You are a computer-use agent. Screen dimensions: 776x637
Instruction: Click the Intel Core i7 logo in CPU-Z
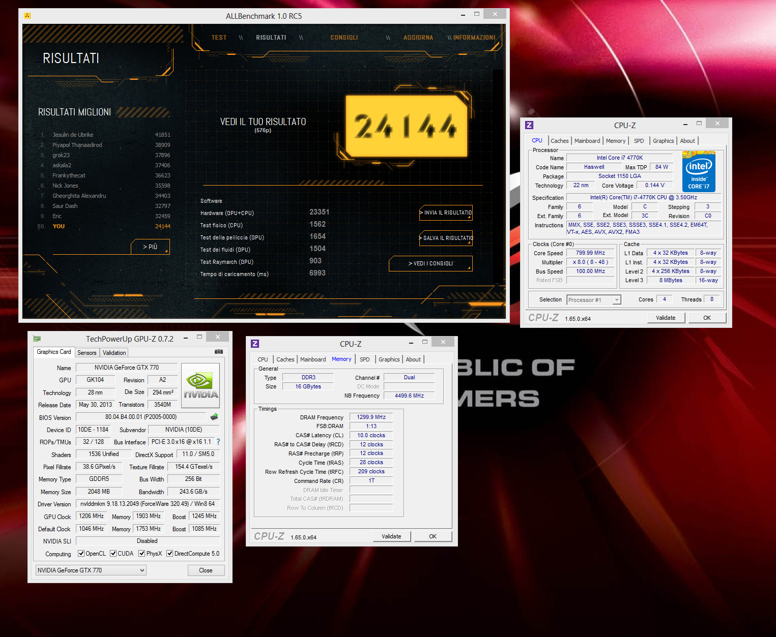(699, 171)
